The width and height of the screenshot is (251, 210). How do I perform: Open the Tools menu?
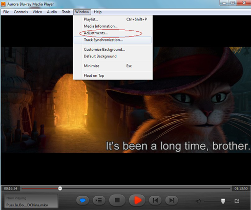(66, 12)
